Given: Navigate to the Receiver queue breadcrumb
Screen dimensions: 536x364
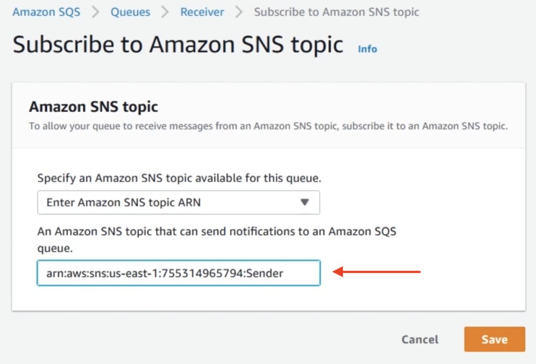Looking at the screenshot, I should (202, 12).
